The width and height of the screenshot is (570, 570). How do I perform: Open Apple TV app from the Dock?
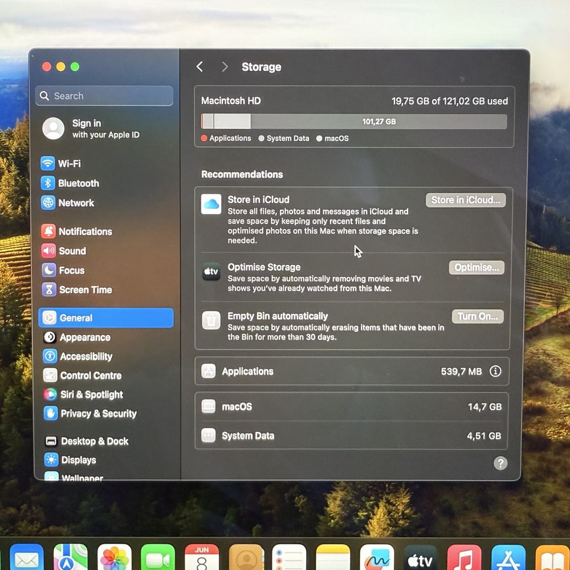click(x=421, y=558)
